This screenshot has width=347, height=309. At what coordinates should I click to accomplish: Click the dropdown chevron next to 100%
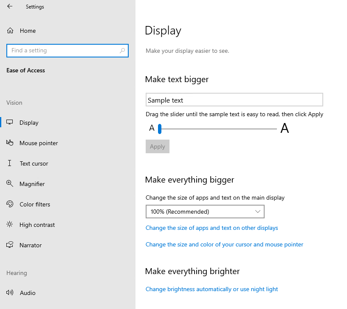[x=258, y=212]
